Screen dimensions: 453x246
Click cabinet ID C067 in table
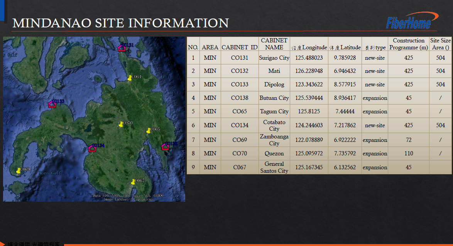click(x=240, y=167)
